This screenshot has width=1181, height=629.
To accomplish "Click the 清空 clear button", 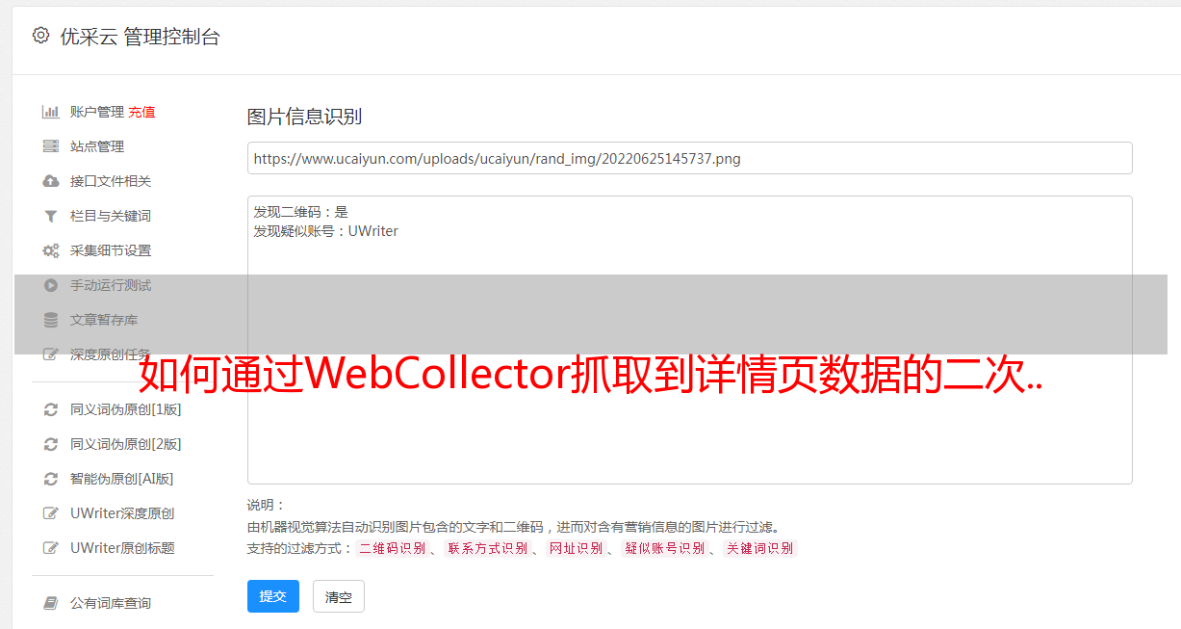I will pyautogui.click(x=339, y=596).
